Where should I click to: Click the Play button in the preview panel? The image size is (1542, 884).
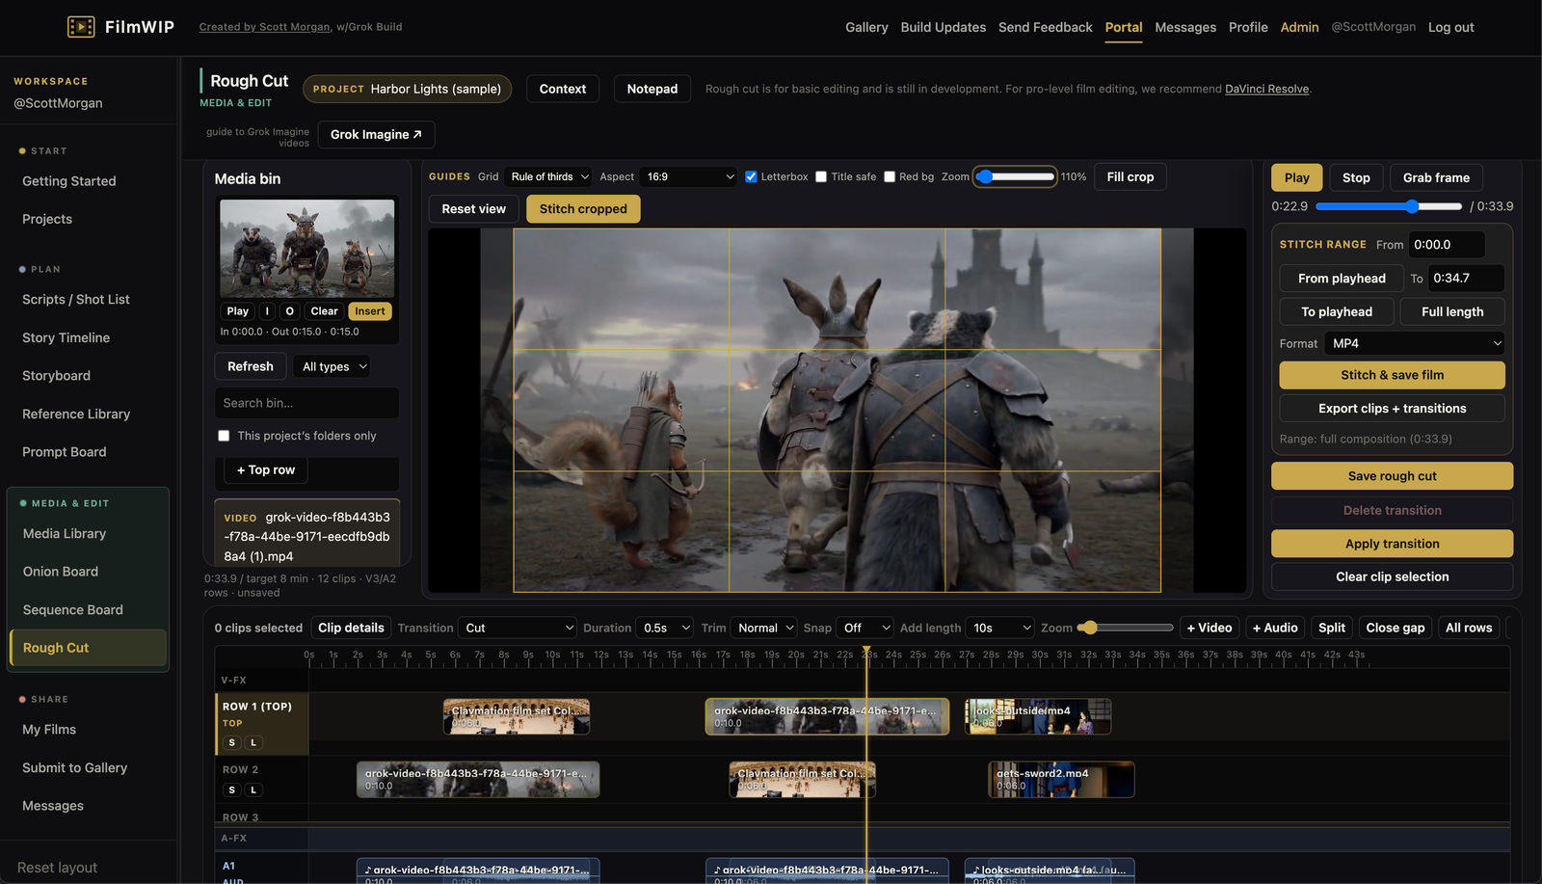point(1296,177)
